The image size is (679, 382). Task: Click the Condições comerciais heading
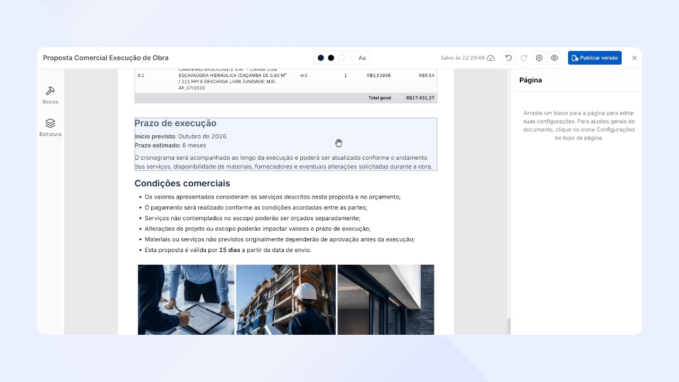(x=182, y=184)
